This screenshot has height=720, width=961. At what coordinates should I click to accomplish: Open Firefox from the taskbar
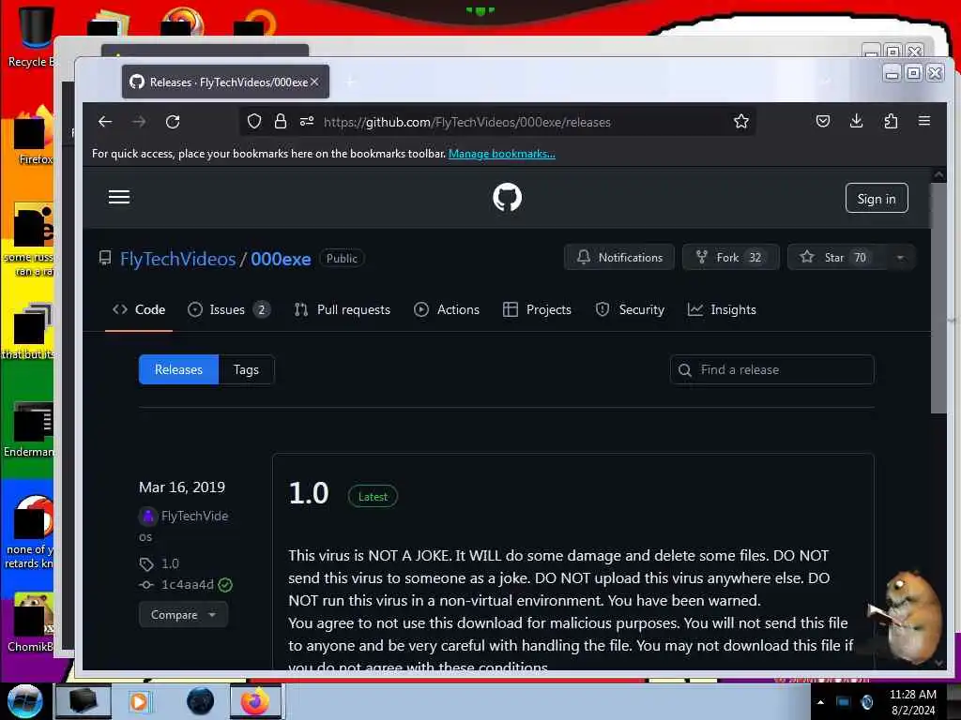coord(255,701)
